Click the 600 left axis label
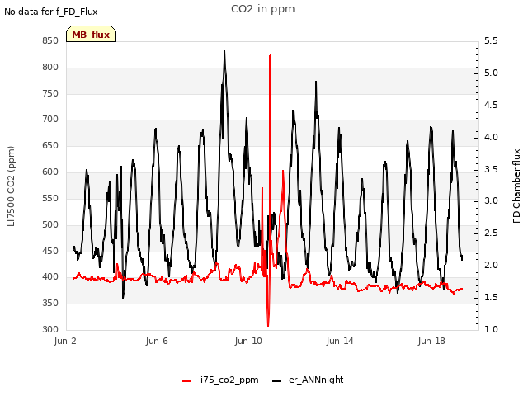The image size is (528, 396). pos(50,172)
